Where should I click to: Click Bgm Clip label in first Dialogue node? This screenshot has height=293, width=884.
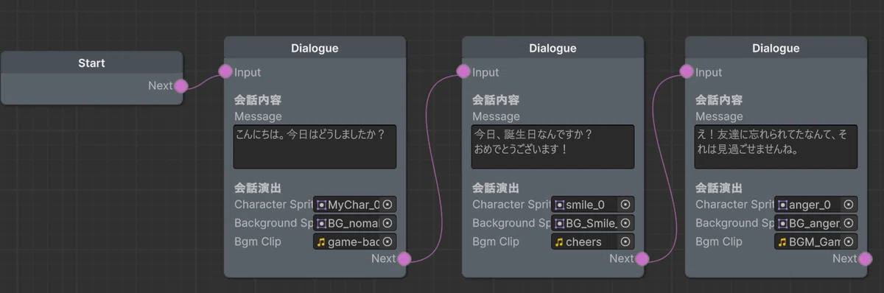click(x=258, y=241)
